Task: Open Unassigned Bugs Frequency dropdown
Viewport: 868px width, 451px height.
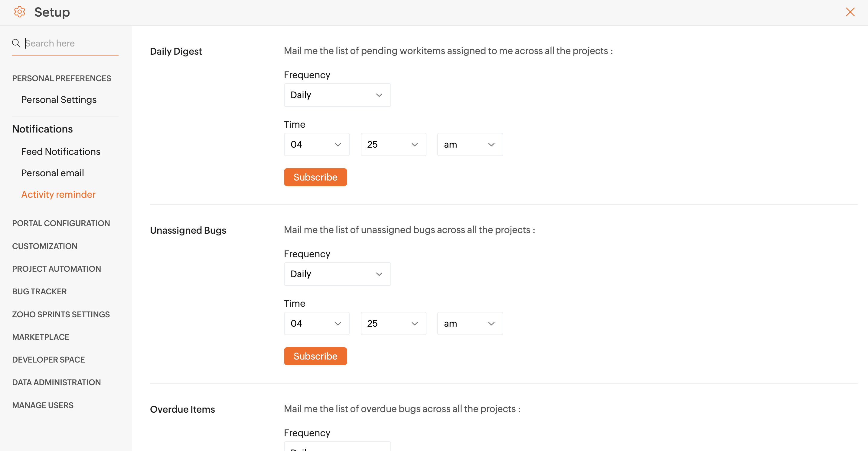Action: (x=337, y=274)
